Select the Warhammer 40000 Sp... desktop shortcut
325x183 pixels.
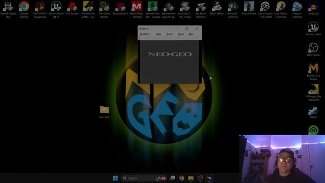[88, 10]
